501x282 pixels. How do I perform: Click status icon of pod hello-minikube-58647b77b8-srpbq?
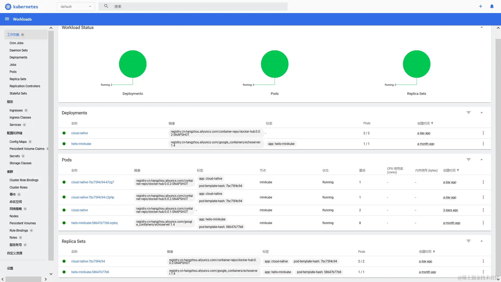64,223
